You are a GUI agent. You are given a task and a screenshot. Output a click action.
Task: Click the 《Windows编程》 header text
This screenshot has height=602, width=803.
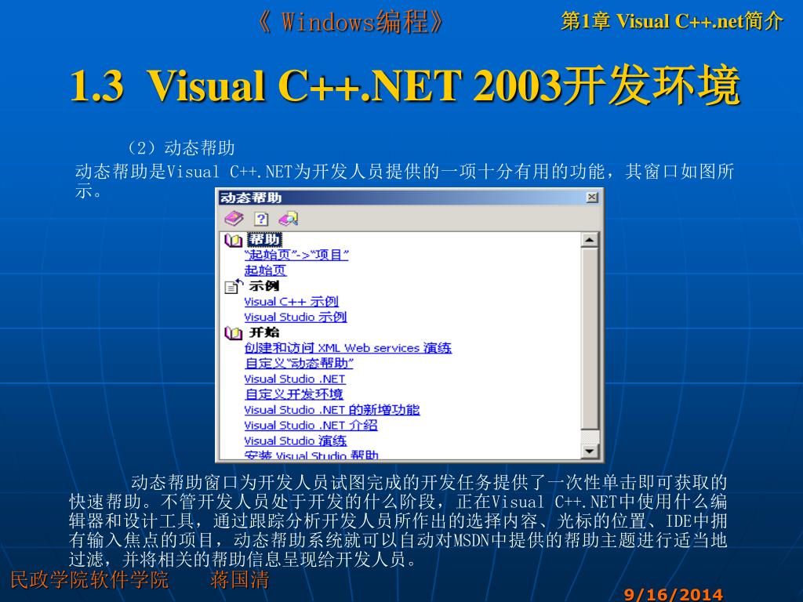coord(351,23)
